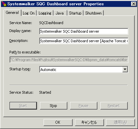138x129 pixels.
Task: Click the dialog title bar text
Action: [x=55, y=4]
